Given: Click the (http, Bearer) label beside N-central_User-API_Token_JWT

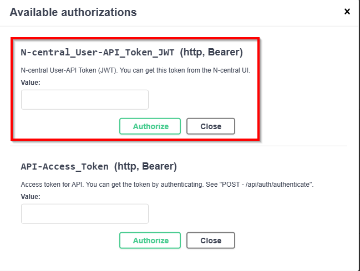Looking at the screenshot, I should pyautogui.click(x=211, y=53).
